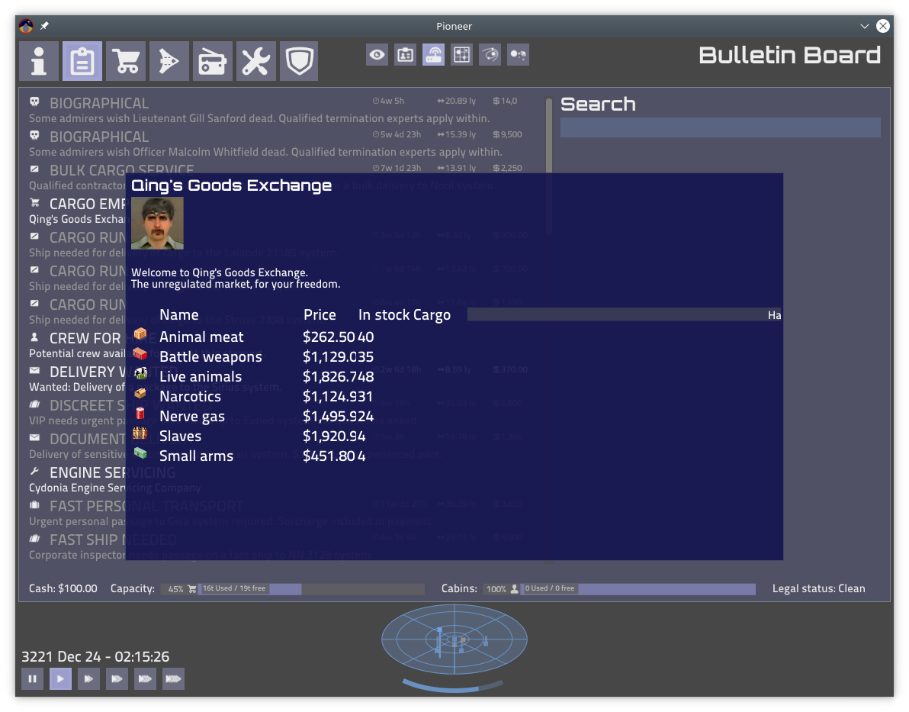
Task: Click the Cabins usage gauge
Action: 619,589
